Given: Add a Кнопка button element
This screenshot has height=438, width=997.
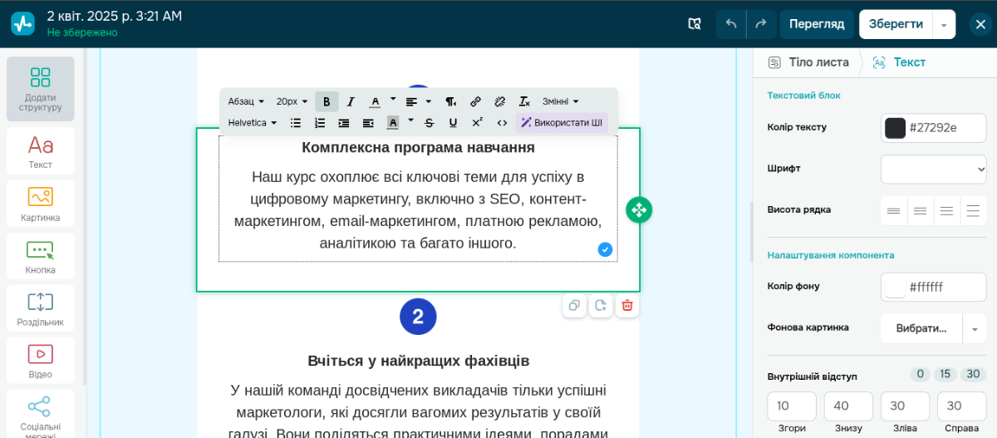Looking at the screenshot, I should tap(40, 256).
